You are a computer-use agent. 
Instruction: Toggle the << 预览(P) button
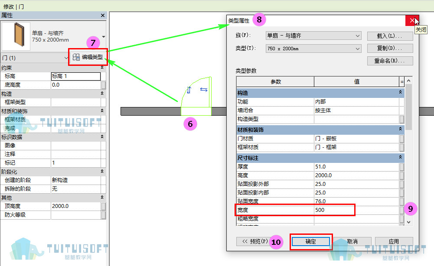[x=255, y=241]
